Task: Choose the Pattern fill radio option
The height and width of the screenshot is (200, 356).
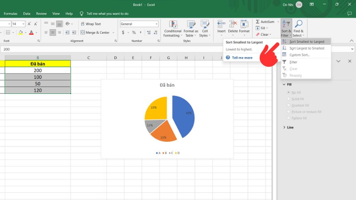Action: pyautogui.click(x=288, y=118)
